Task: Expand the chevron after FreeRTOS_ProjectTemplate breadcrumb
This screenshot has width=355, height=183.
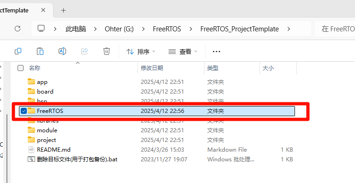Action: coord(289,29)
